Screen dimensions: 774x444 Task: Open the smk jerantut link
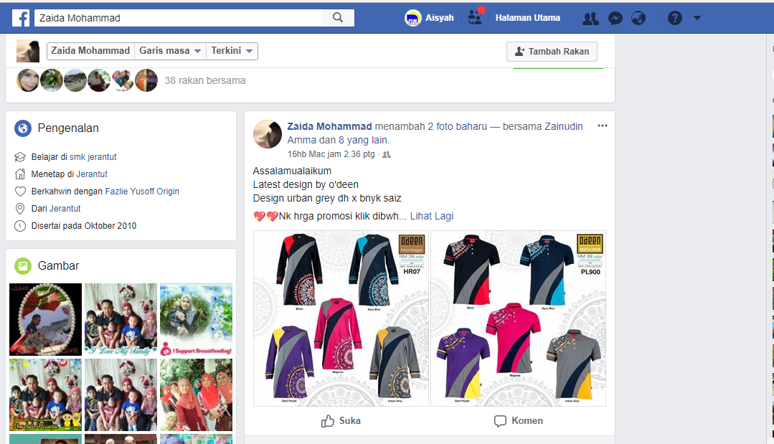tap(93, 156)
